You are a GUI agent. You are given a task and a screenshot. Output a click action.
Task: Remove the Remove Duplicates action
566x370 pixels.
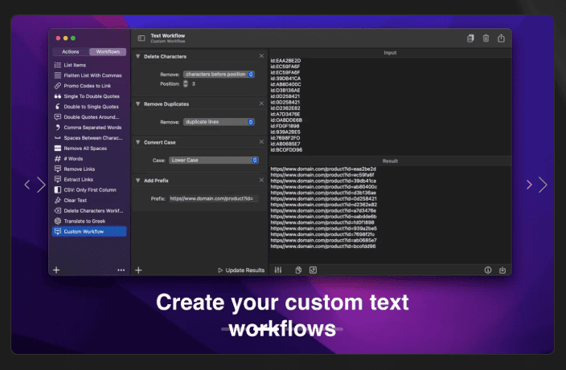point(261,104)
